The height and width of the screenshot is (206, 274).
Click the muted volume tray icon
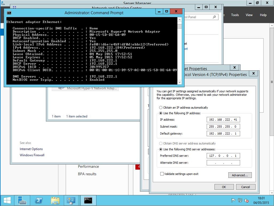click(x=246, y=200)
